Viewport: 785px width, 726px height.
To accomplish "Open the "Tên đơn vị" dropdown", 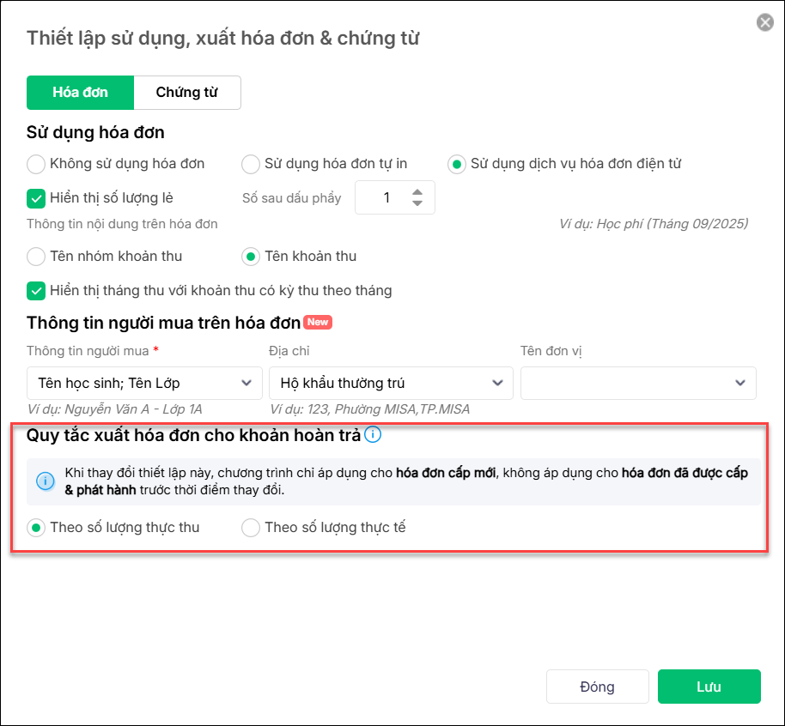I will (x=638, y=383).
